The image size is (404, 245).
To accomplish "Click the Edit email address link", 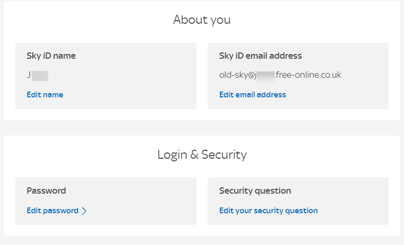I will coord(253,95).
